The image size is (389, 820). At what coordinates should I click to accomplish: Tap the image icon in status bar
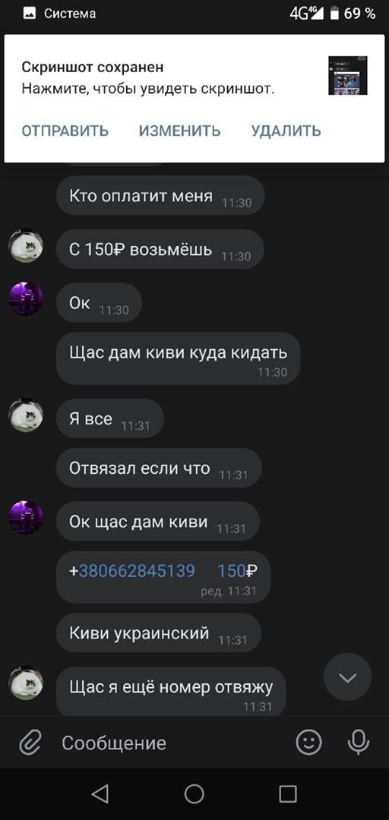(x=30, y=14)
